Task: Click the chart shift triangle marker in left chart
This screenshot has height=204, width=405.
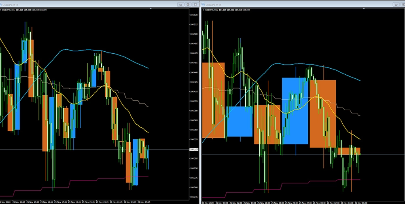Action: (151, 9)
